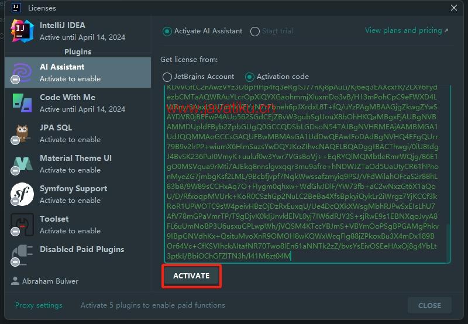Select the Disabled Paid Plugins entry
468x324 pixels.
[x=78, y=255]
